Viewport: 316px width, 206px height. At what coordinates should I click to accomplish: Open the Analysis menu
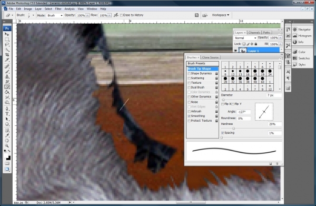70,9
